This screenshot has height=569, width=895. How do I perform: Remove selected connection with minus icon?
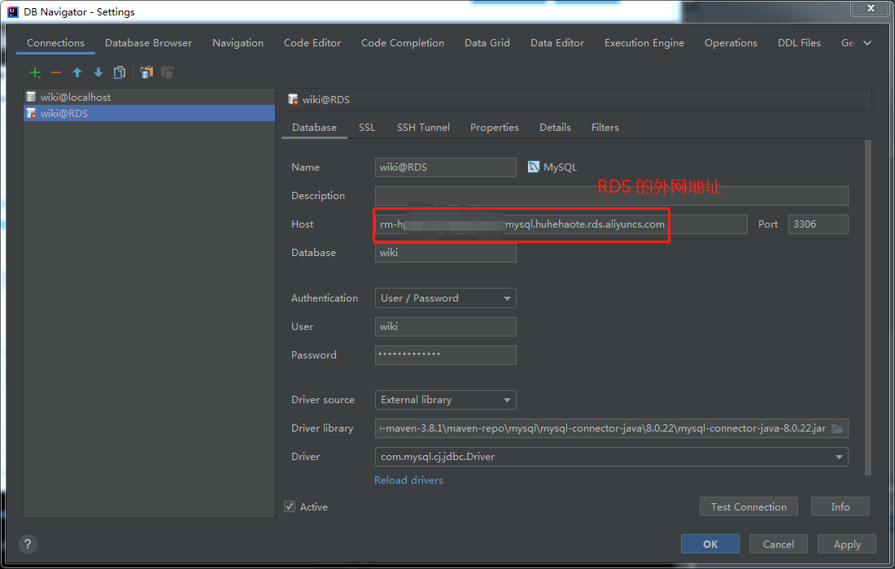pyautogui.click(x=56, y=72)
